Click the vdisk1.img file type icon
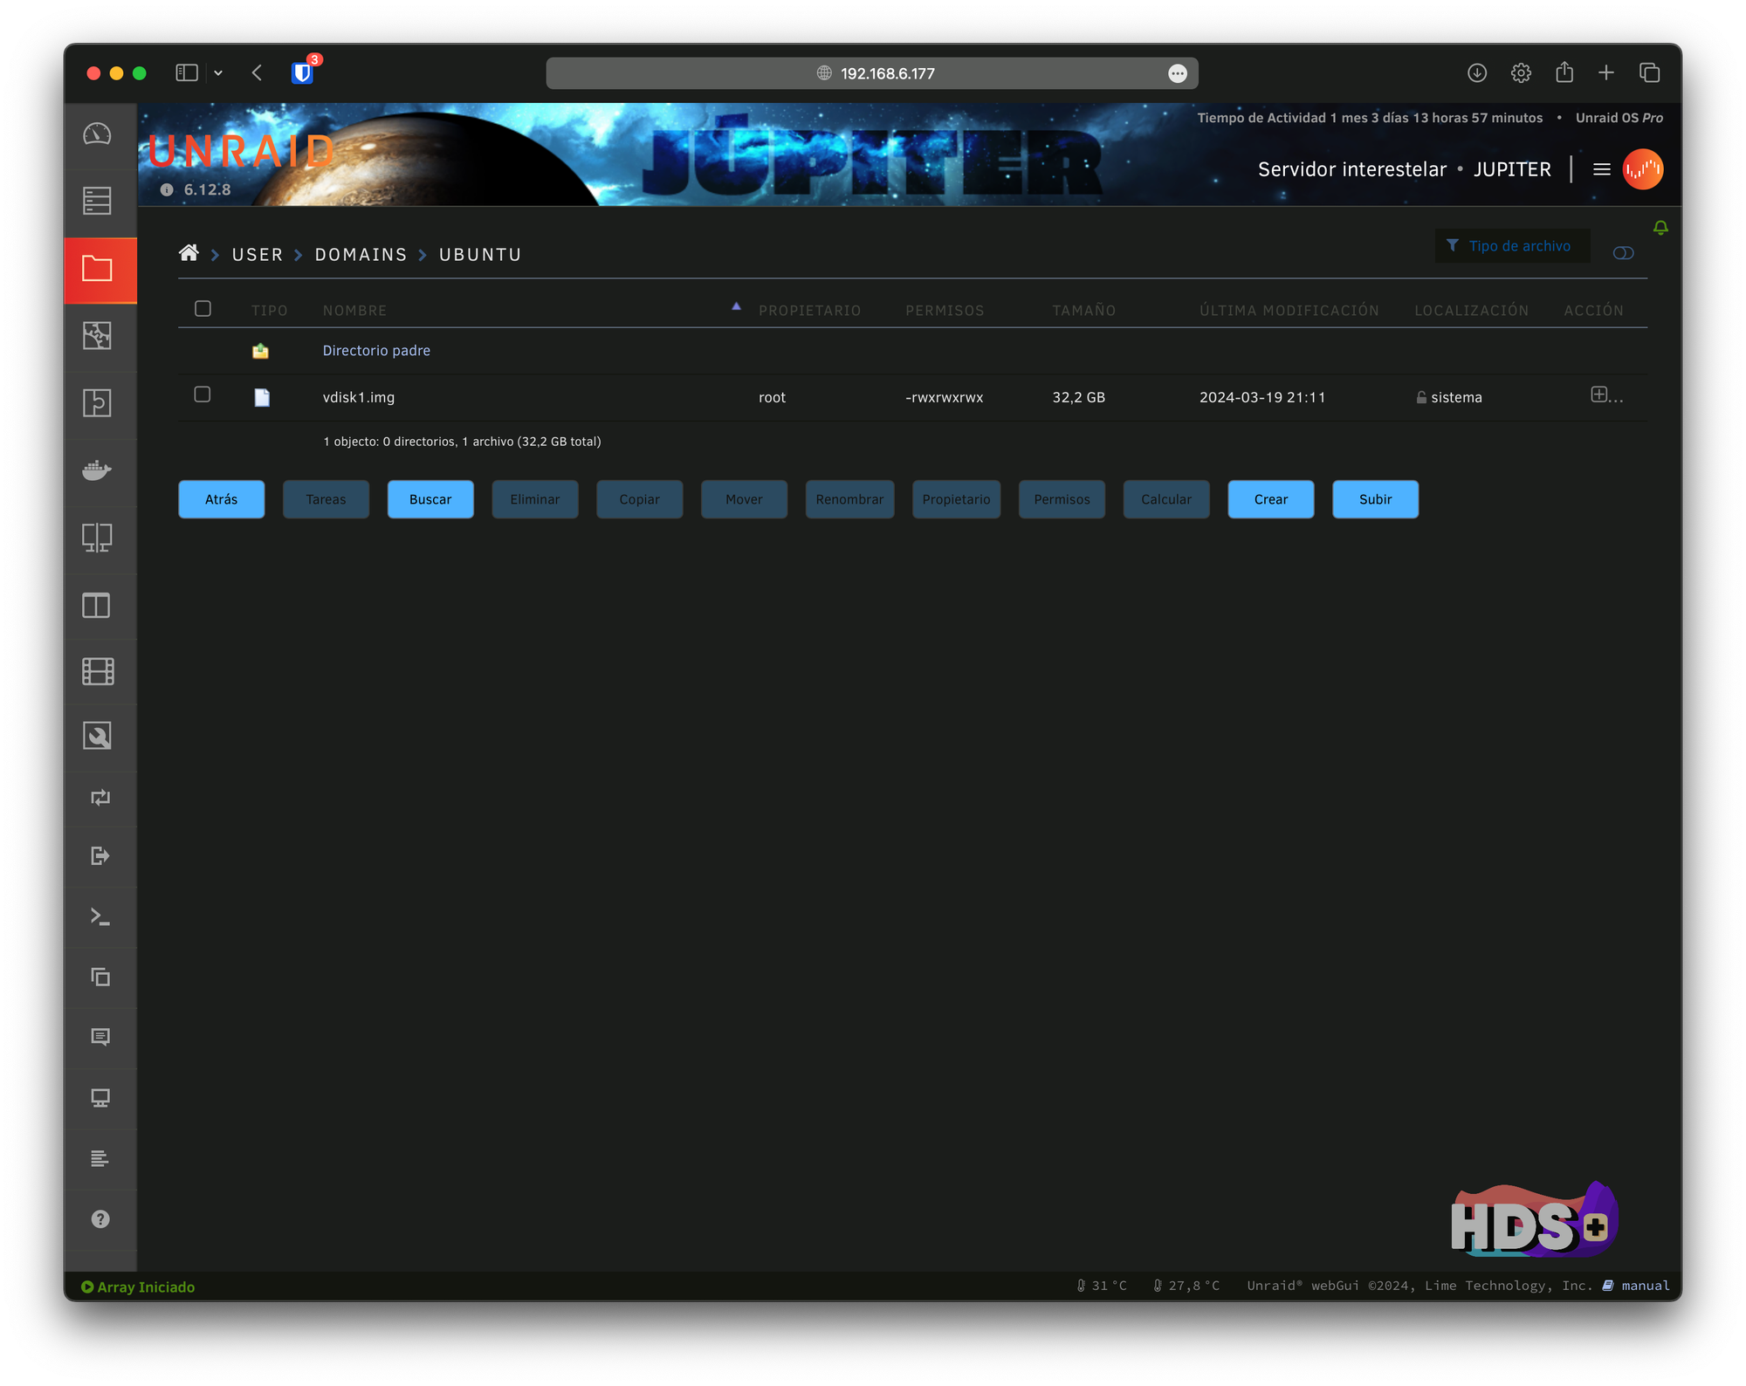Image resolution: width=1746 pixels, height=1386 pixels. point(262,397)
